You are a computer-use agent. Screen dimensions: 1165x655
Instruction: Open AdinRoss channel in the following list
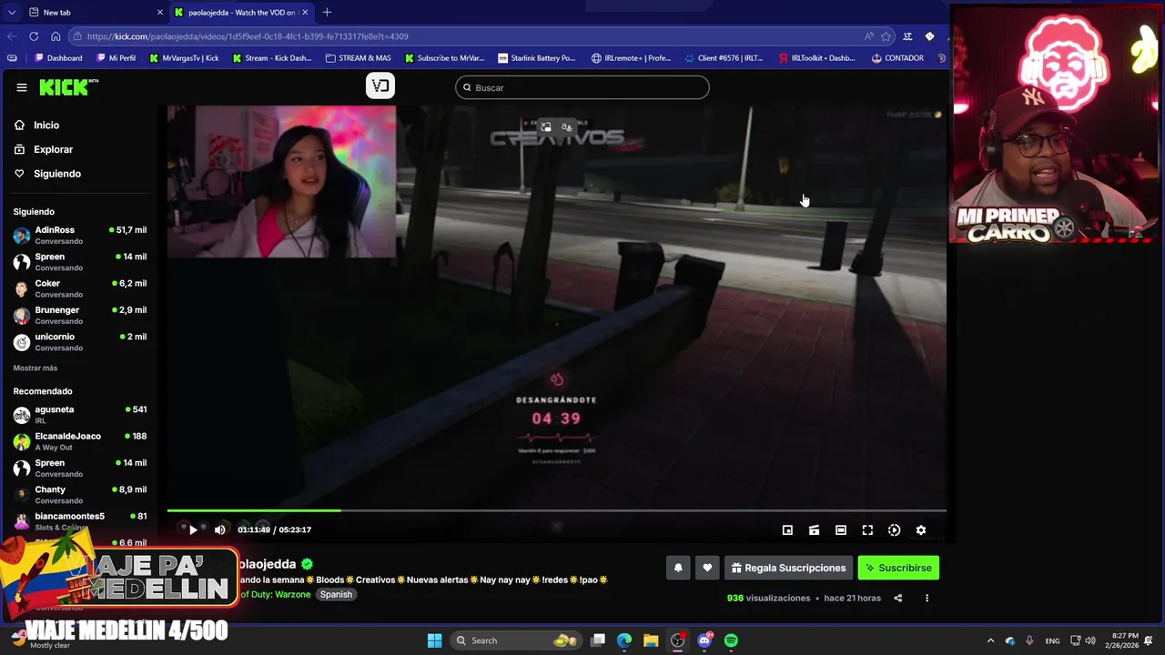(x=80, y=235)
